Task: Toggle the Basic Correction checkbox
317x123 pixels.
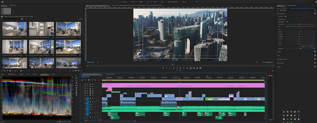Action: pos(315,14)
